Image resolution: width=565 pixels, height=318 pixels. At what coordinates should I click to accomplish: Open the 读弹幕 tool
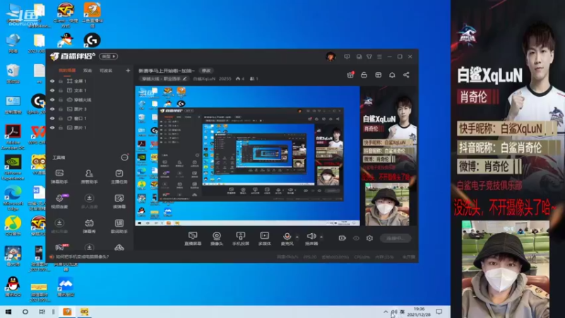(x=119, y=201)
